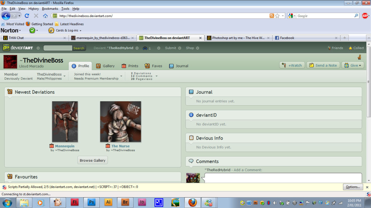Click the Add a Comment text box
The image size is (371, 208).
click(x=283, y=178)
